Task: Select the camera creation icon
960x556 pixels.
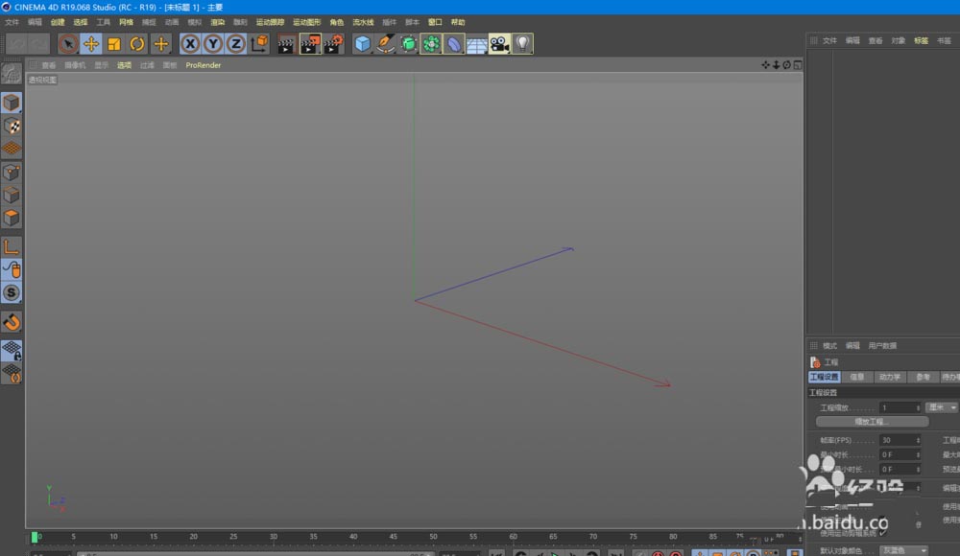Action: pyautogui.click(x=501, y=43)
